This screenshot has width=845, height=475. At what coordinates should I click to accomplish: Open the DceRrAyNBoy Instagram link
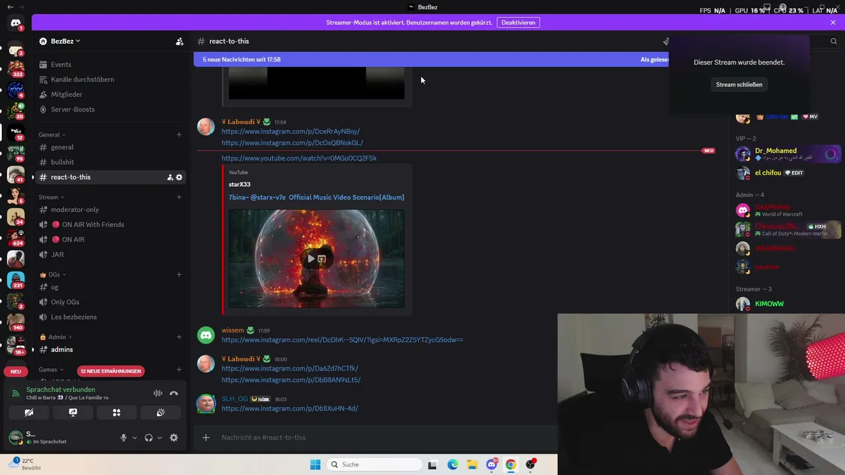pyautogui.click(x=290, y=131)
